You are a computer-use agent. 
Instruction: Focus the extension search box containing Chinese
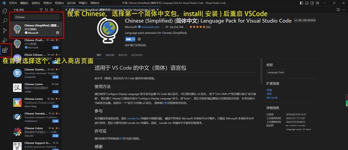click(x=37, y=17)
